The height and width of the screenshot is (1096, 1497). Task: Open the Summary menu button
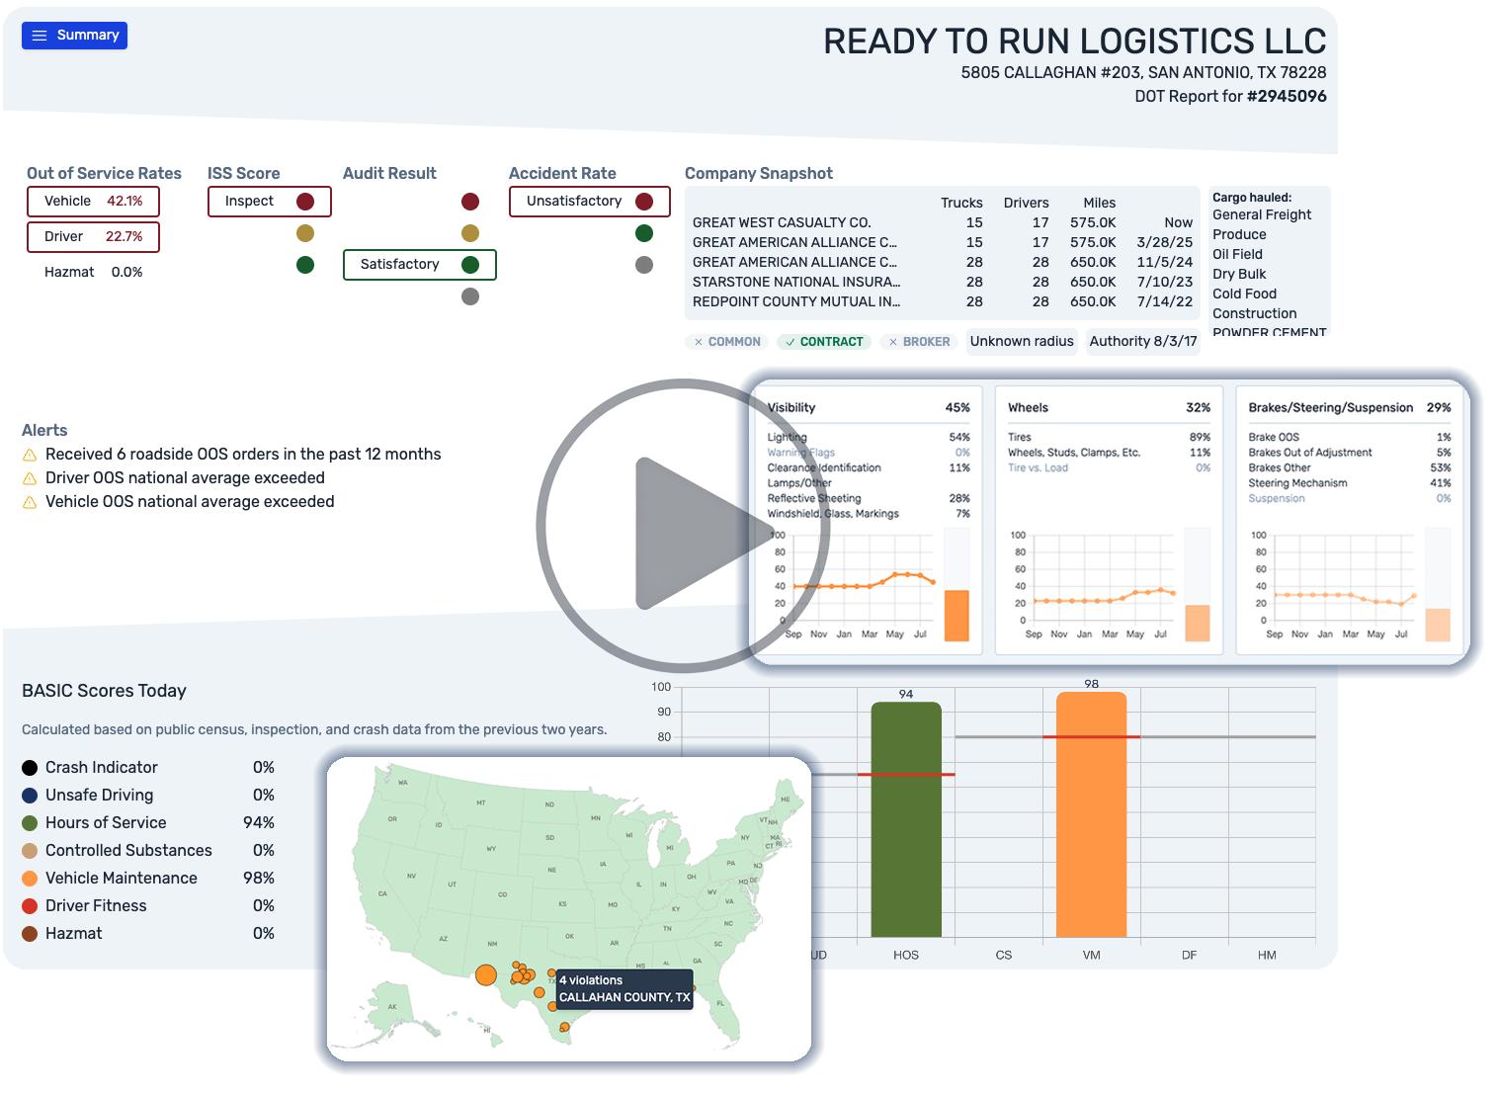74,36
